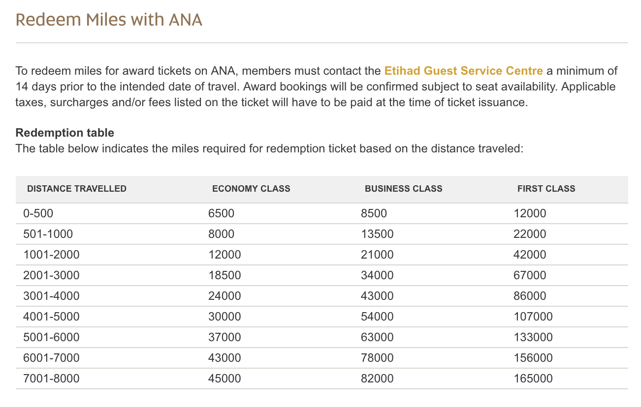Click the 37000 economy miles value
Image resolution: width=641 pixels, height=407 pixels.
[224, 338]
